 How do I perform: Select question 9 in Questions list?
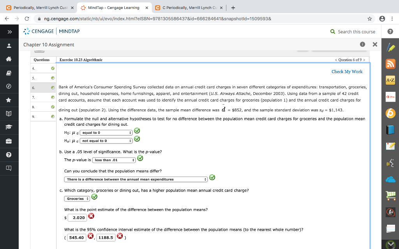pos(43,117)
